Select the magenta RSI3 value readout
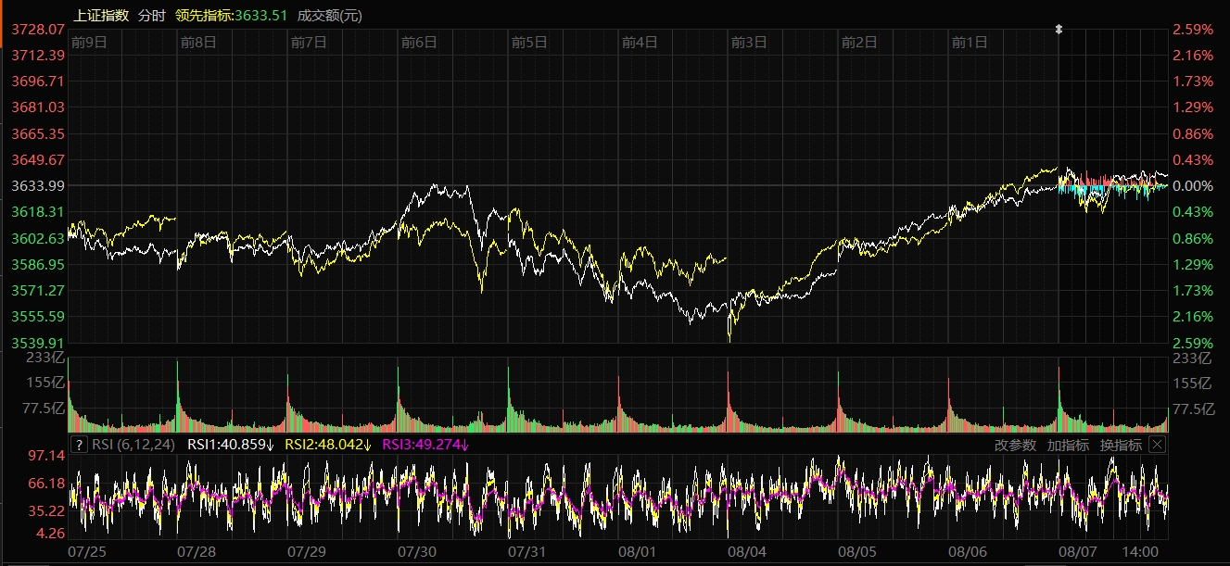Screen dimensions: 1230x566 click(425, 445)
